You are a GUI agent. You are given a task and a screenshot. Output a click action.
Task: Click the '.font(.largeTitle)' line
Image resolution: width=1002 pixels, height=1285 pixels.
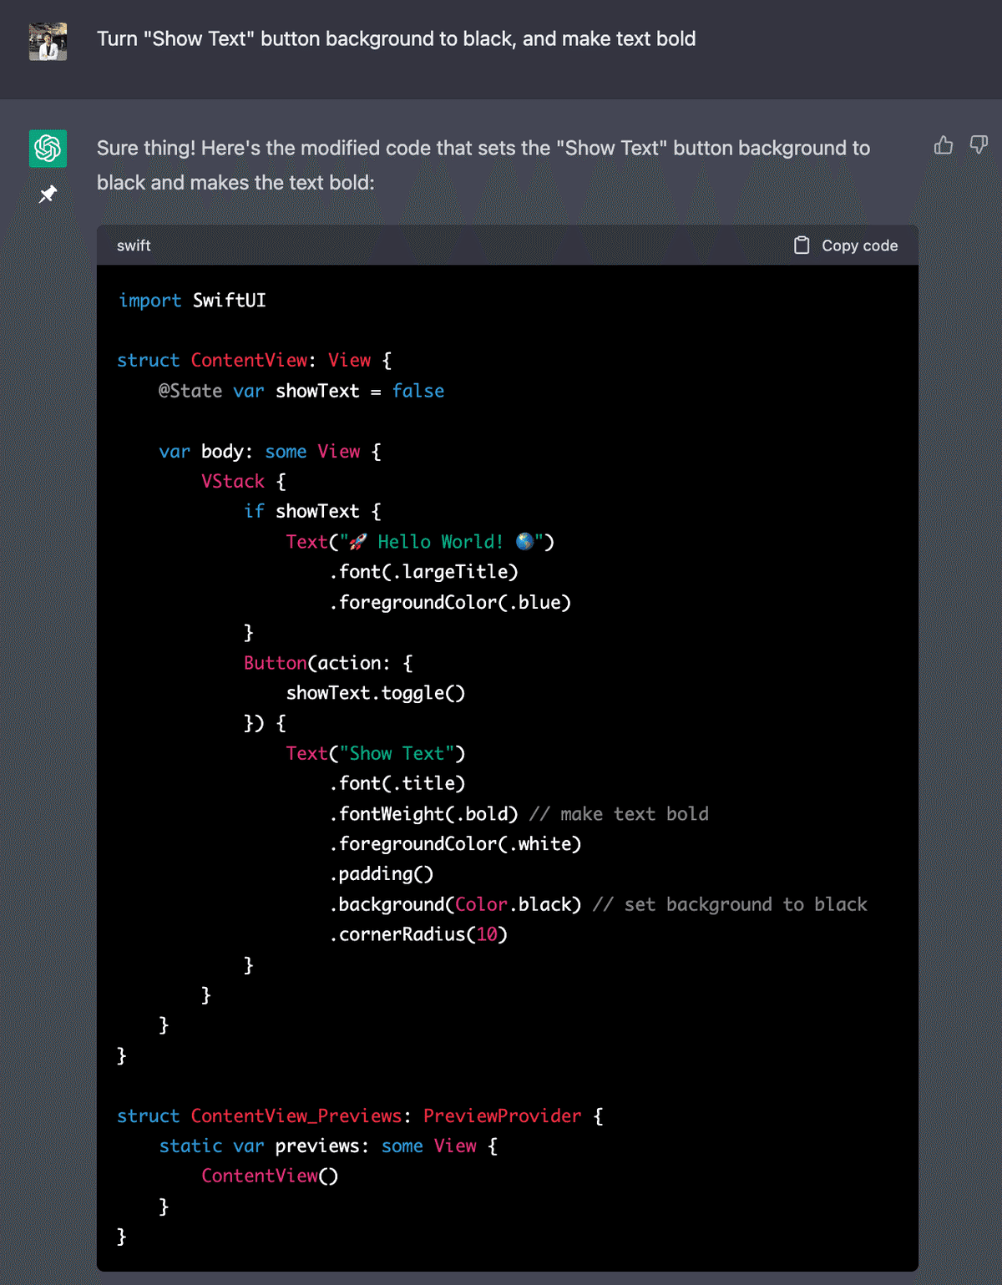[x=423, y=572]
